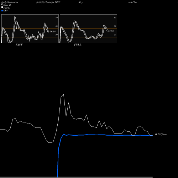This screenshot has height=178, width=178.
Task: Open the FULL stochastic chart thumbnail
Action: click(x=88, y=28)
